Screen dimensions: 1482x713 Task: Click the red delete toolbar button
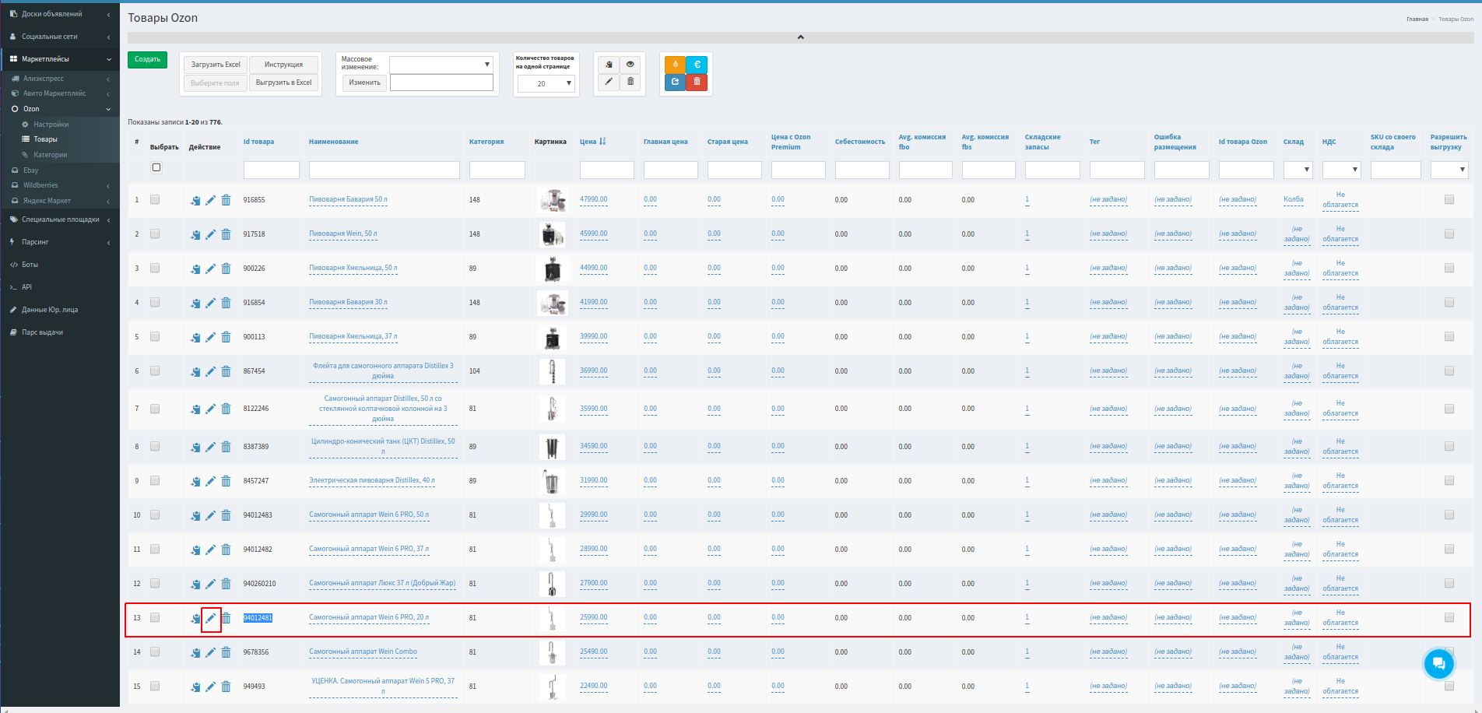(697, 82)
